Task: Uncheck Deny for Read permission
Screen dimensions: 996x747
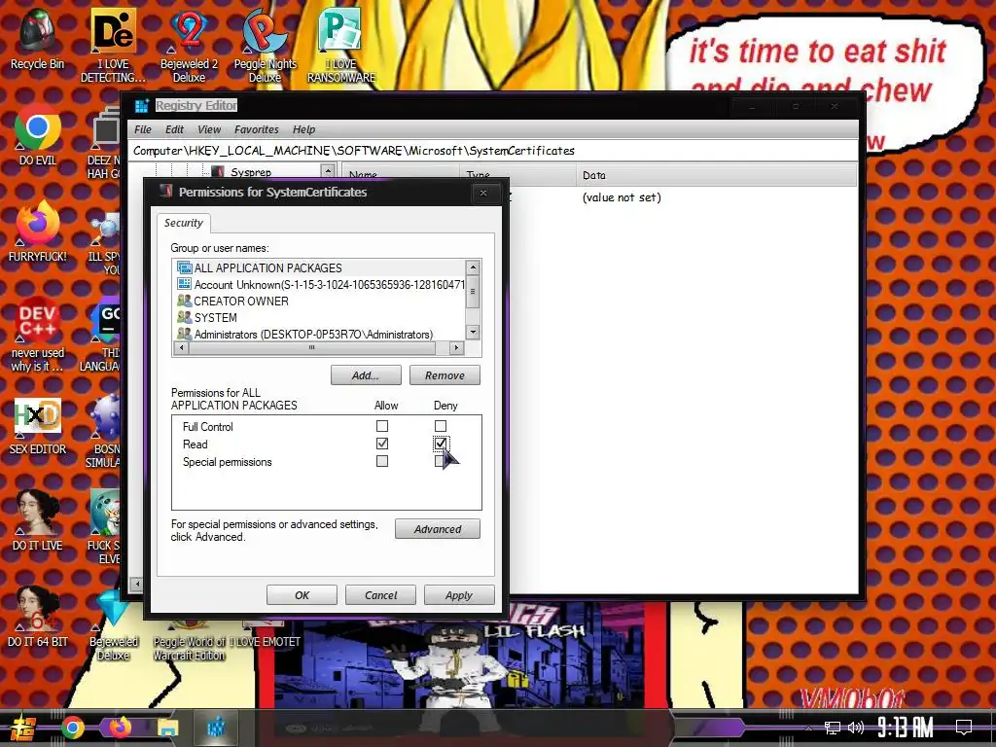Action: (441, 444)
